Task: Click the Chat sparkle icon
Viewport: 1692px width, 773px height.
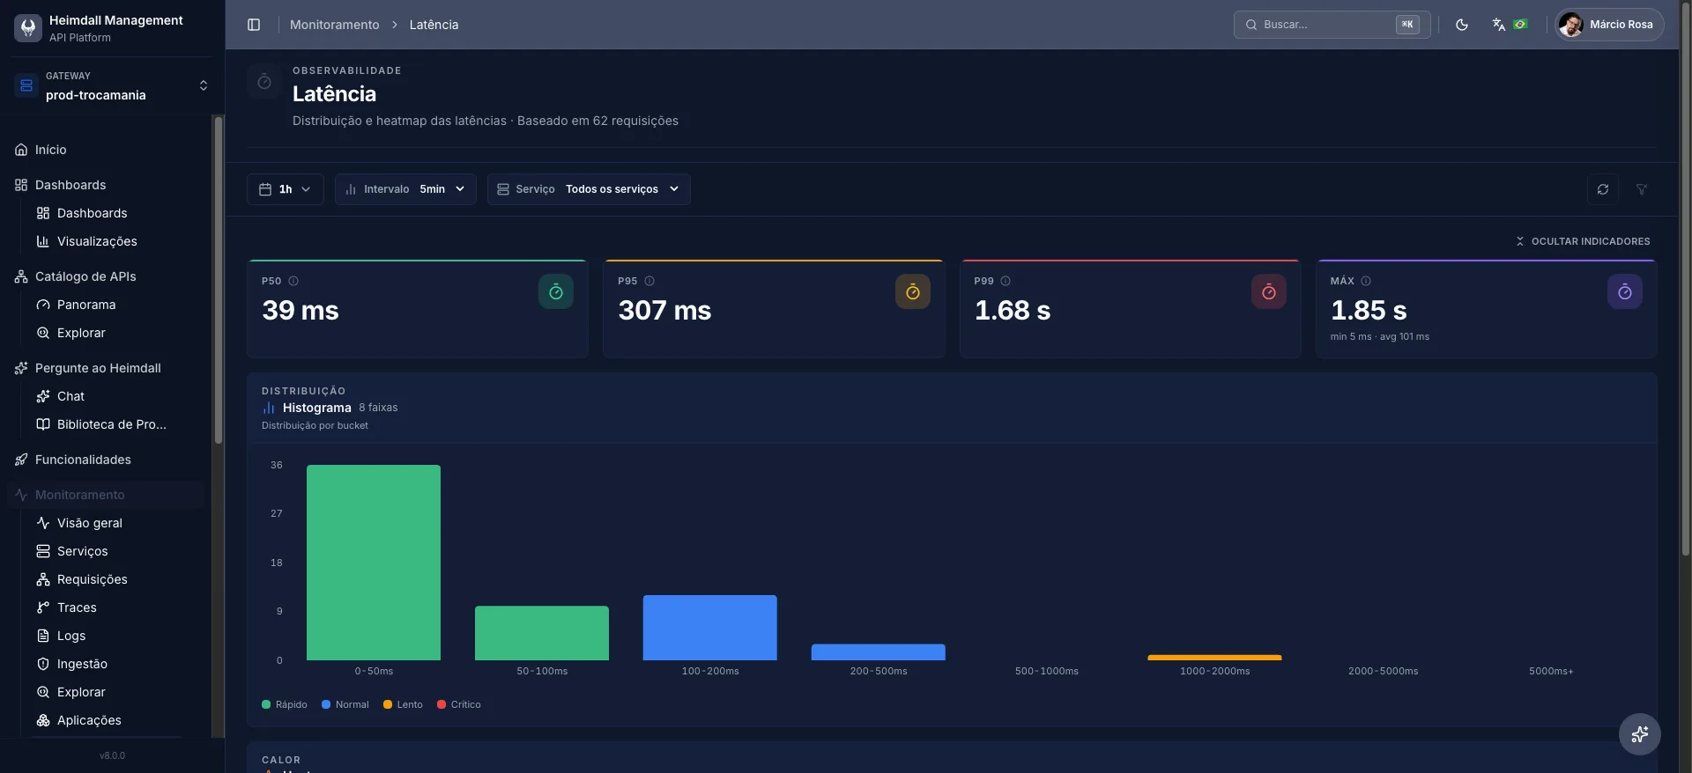Action: pyautogui.click(x=42, y=396)
